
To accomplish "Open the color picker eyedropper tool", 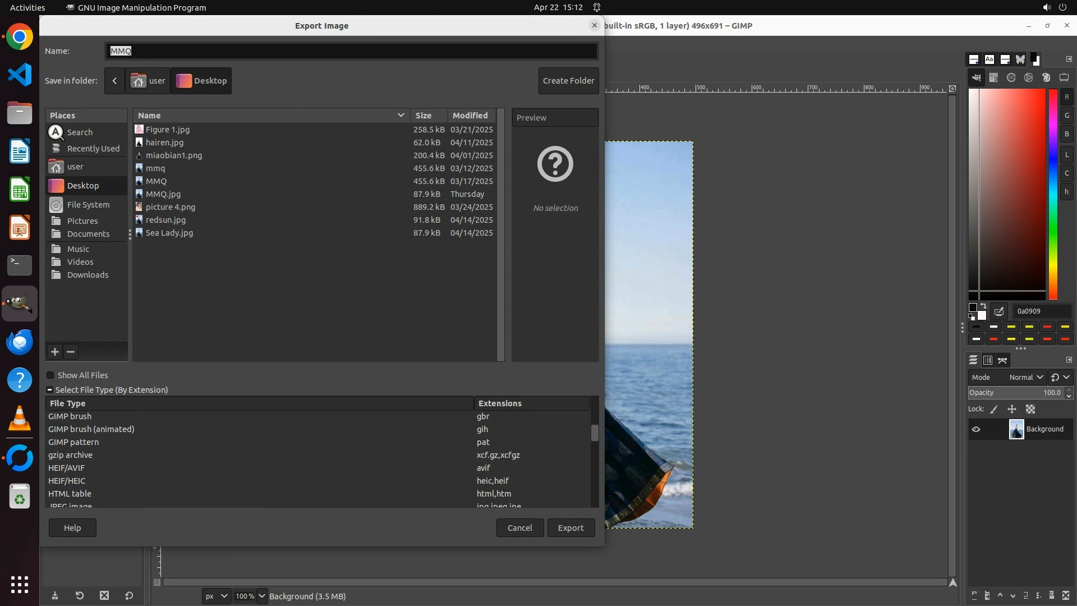I will pos(999,311).
